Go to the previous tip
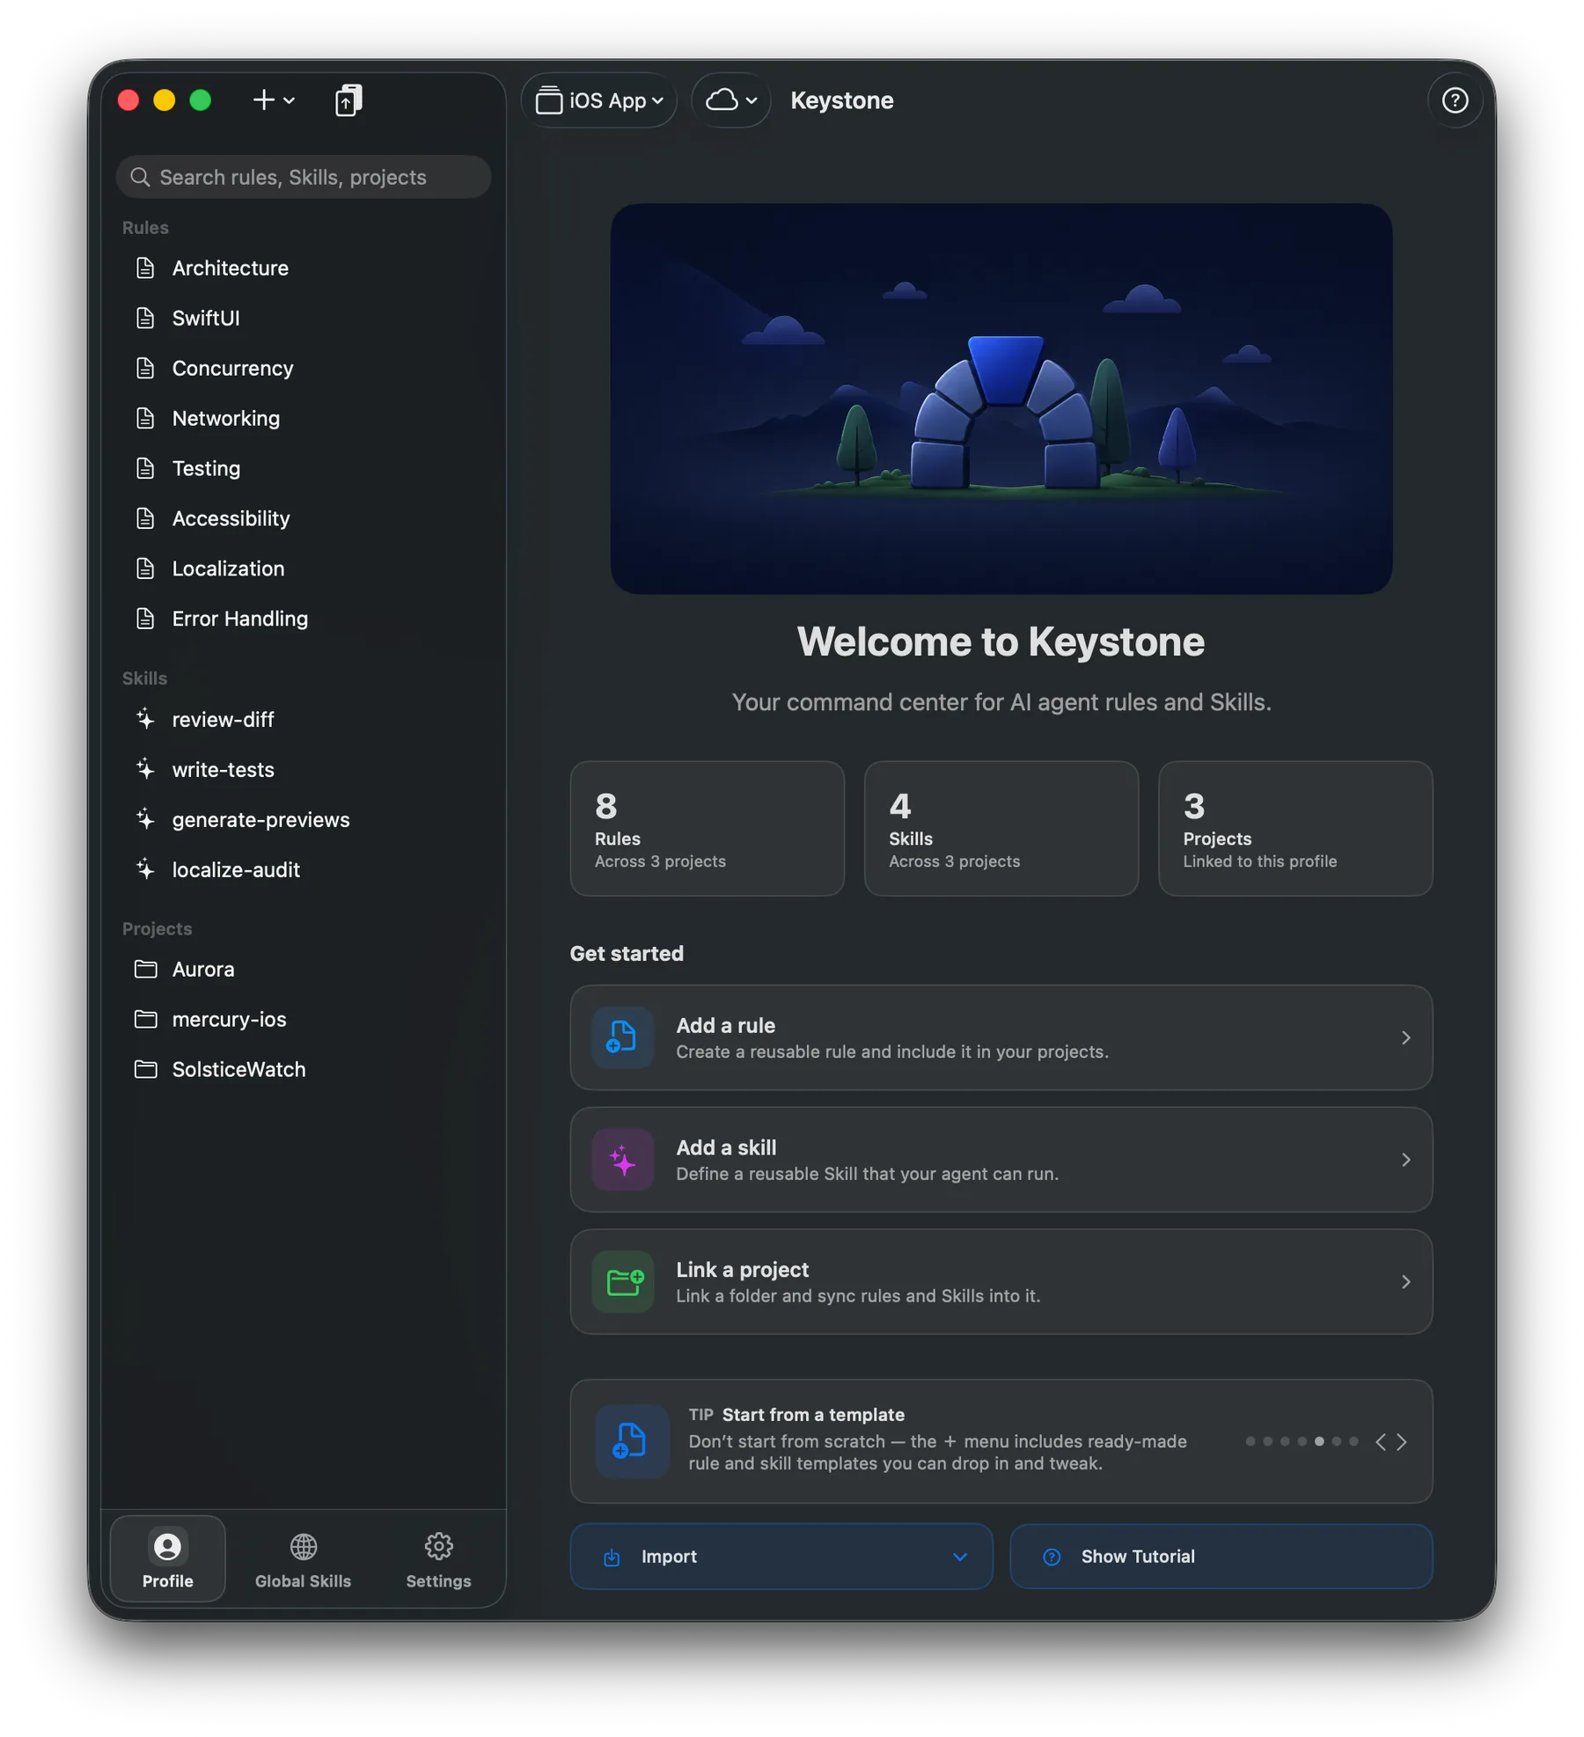 tap(1381, 1441)
